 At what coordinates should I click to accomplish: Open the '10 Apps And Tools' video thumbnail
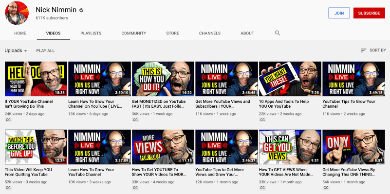click(x=290, y=79)
